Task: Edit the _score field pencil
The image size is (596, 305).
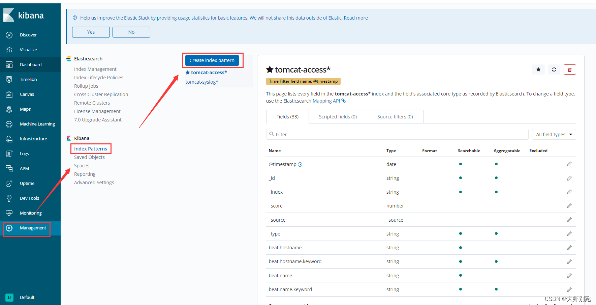Action: click(x=569, y=206)
